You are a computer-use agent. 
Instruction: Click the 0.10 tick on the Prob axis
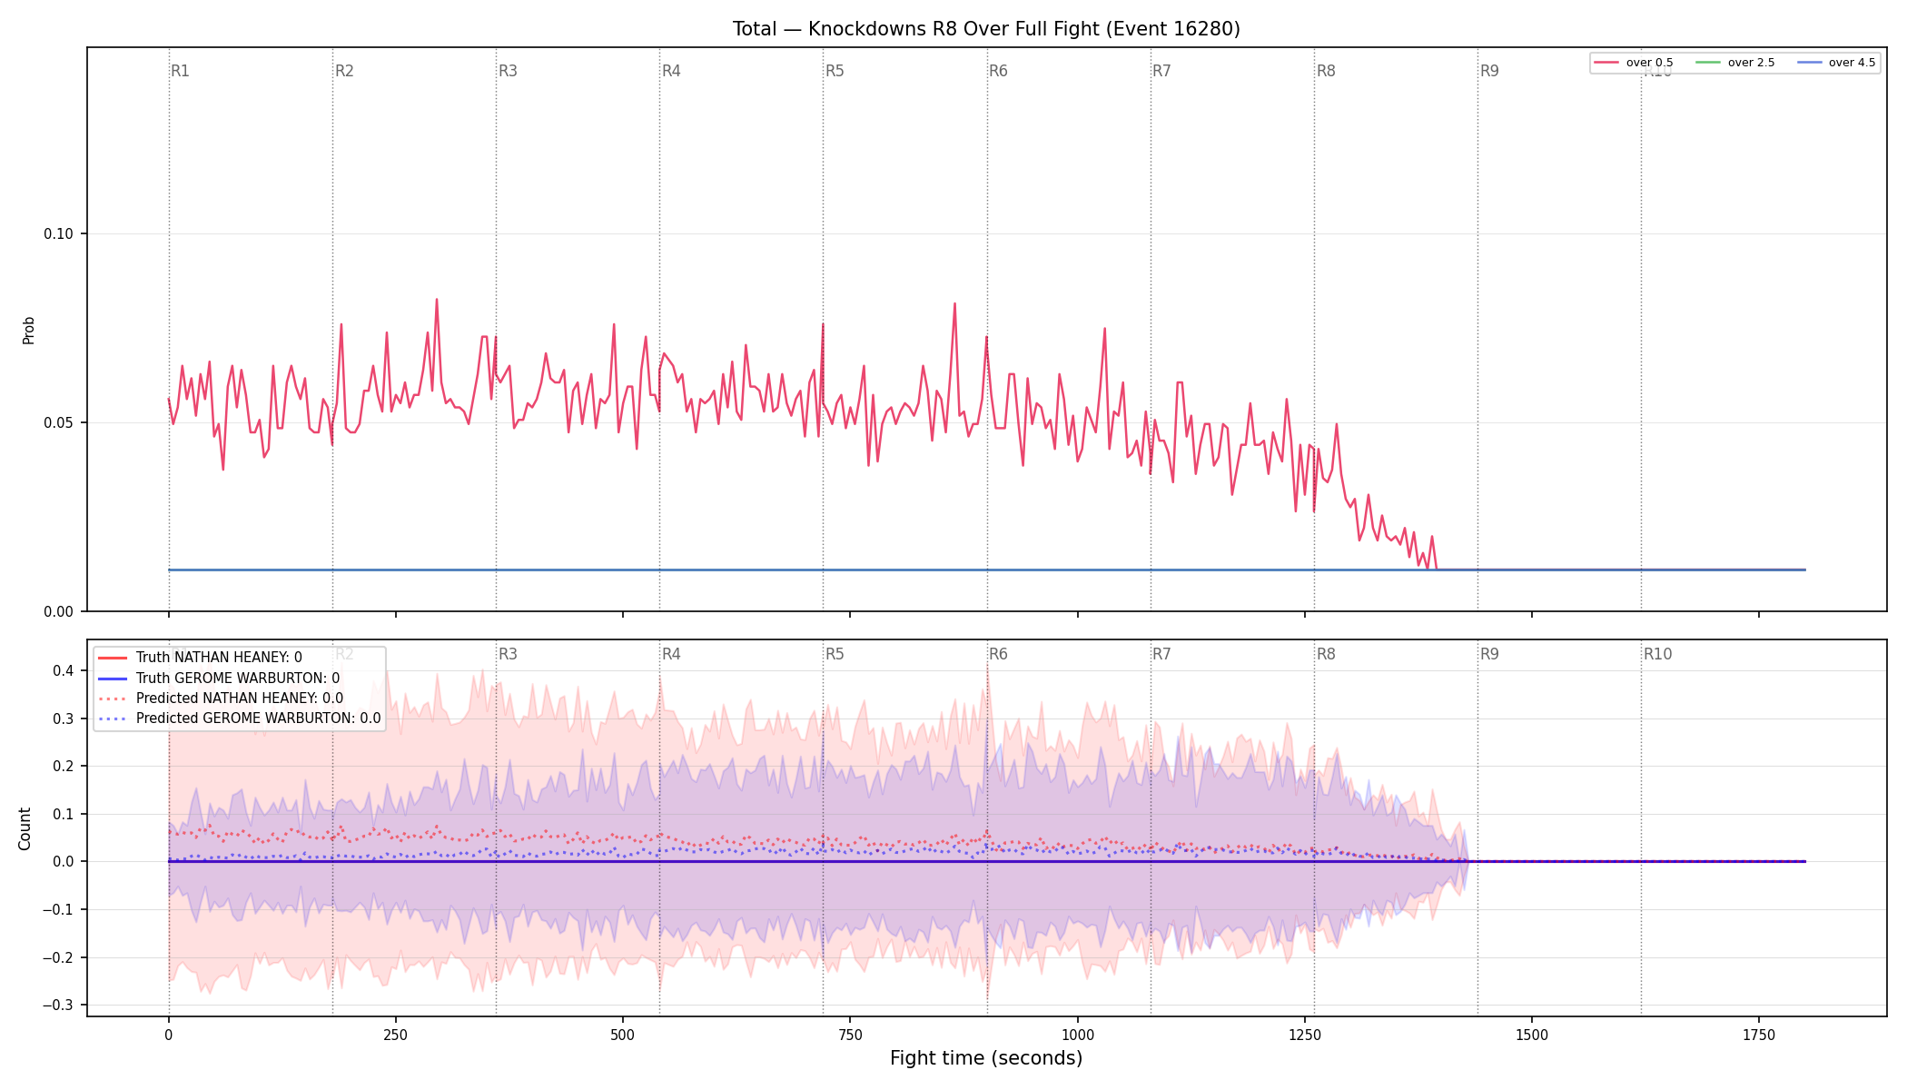tap(58, 234)
